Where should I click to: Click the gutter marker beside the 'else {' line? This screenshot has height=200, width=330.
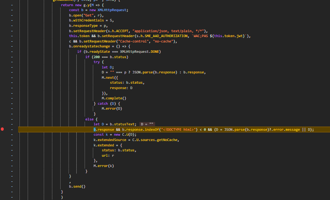(x=12, y=119)
